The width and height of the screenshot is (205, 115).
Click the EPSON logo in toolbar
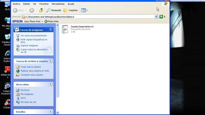18,21
